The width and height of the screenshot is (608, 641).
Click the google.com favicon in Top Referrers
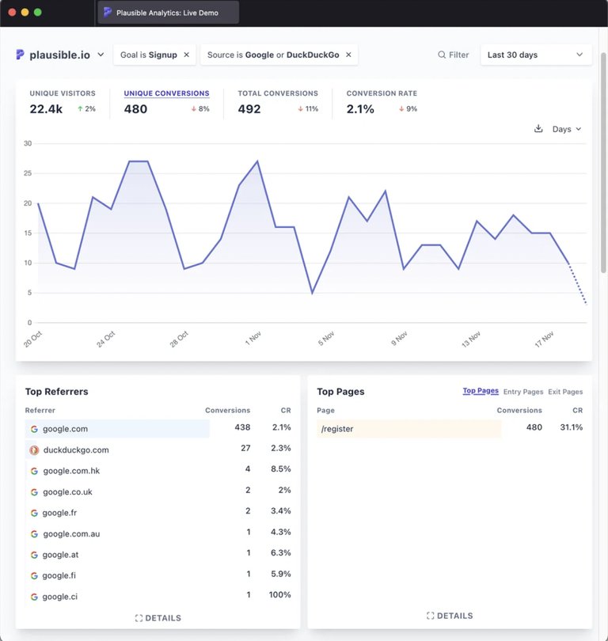point(33,428)
